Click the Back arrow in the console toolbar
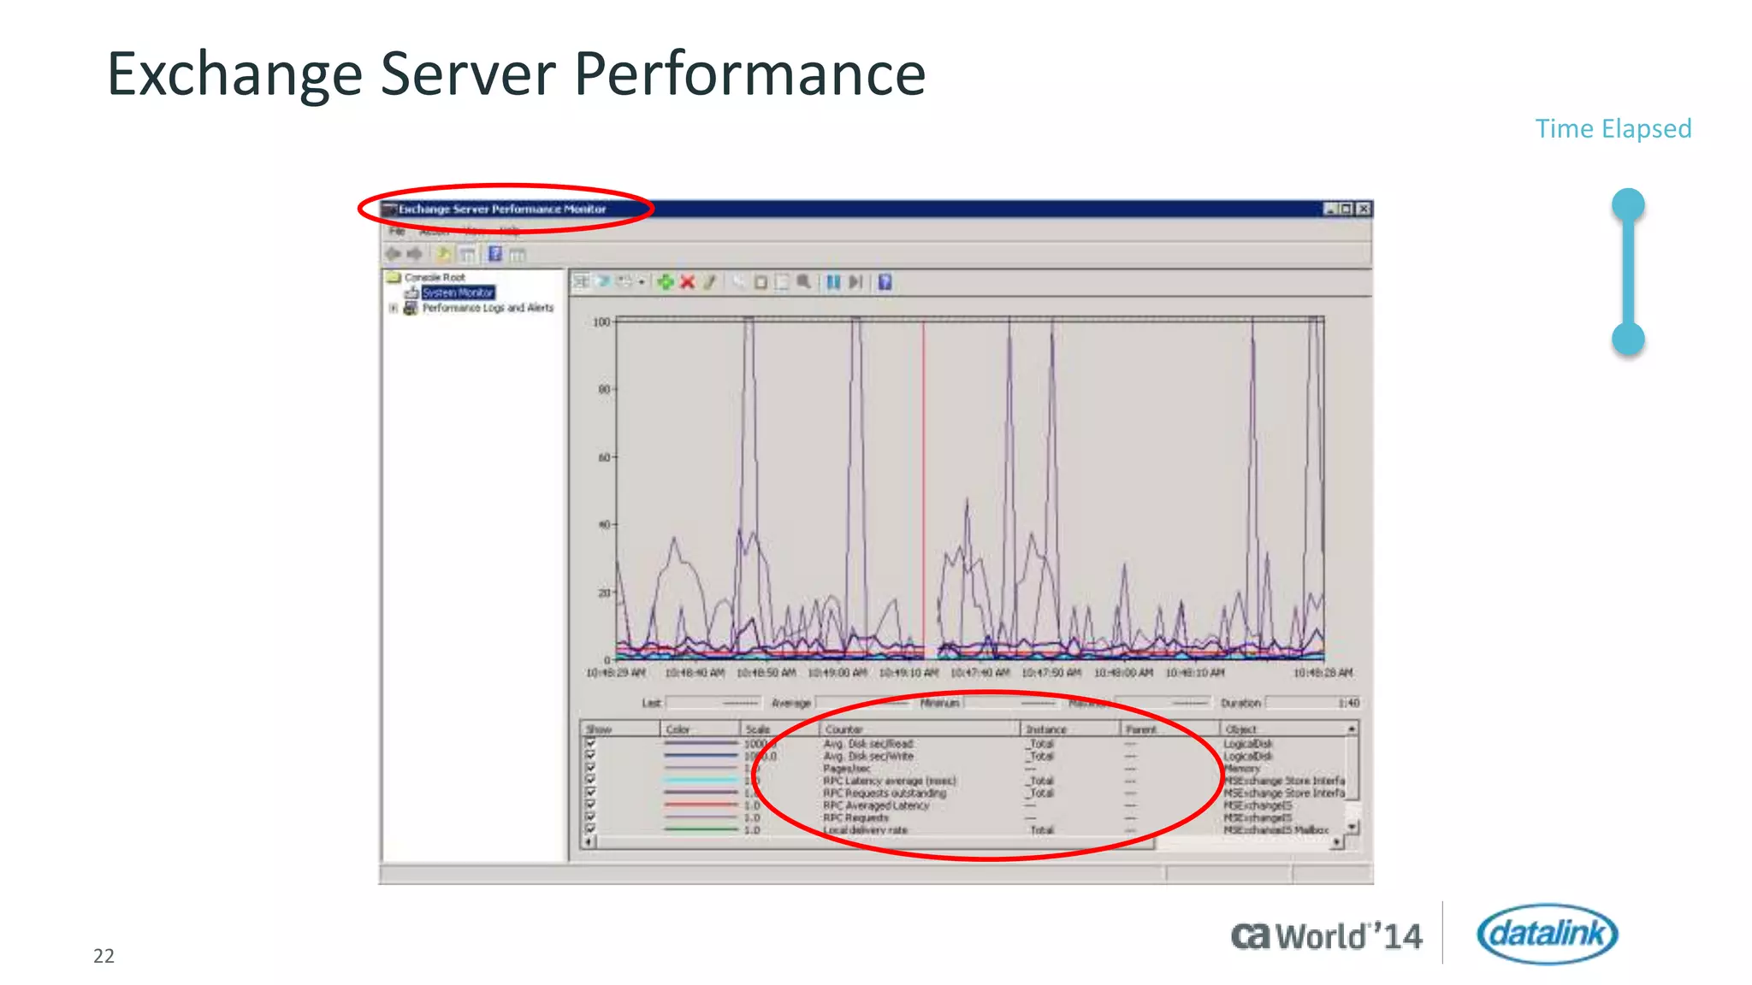1752x985 pixels. coord(394,254)
